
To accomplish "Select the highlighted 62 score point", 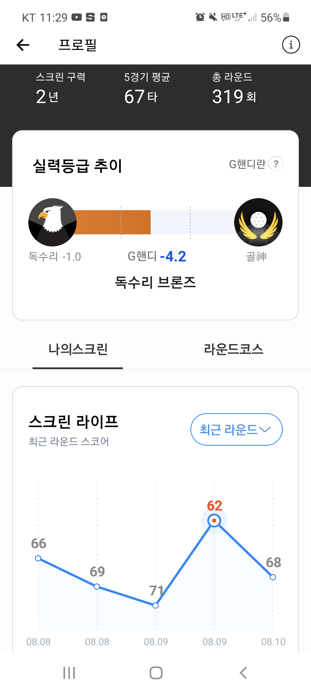I will (214, 521).
